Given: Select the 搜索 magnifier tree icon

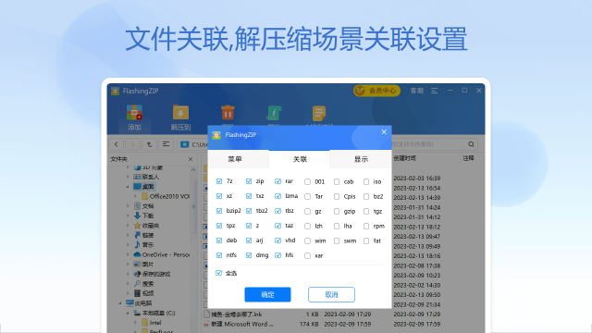Looking at the screenshot, I should pos(138,284).
